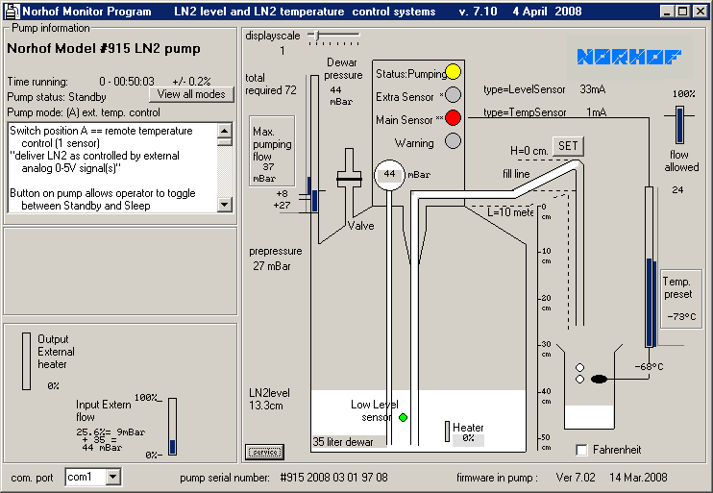
Task: Click the up arrow of mode description scrollbar
Action: click(225, 131)
